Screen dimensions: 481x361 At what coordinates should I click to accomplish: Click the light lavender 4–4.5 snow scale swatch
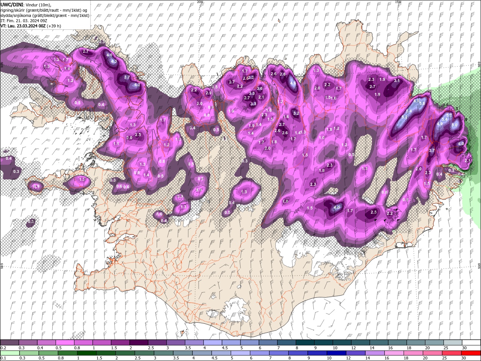[213, 343]
